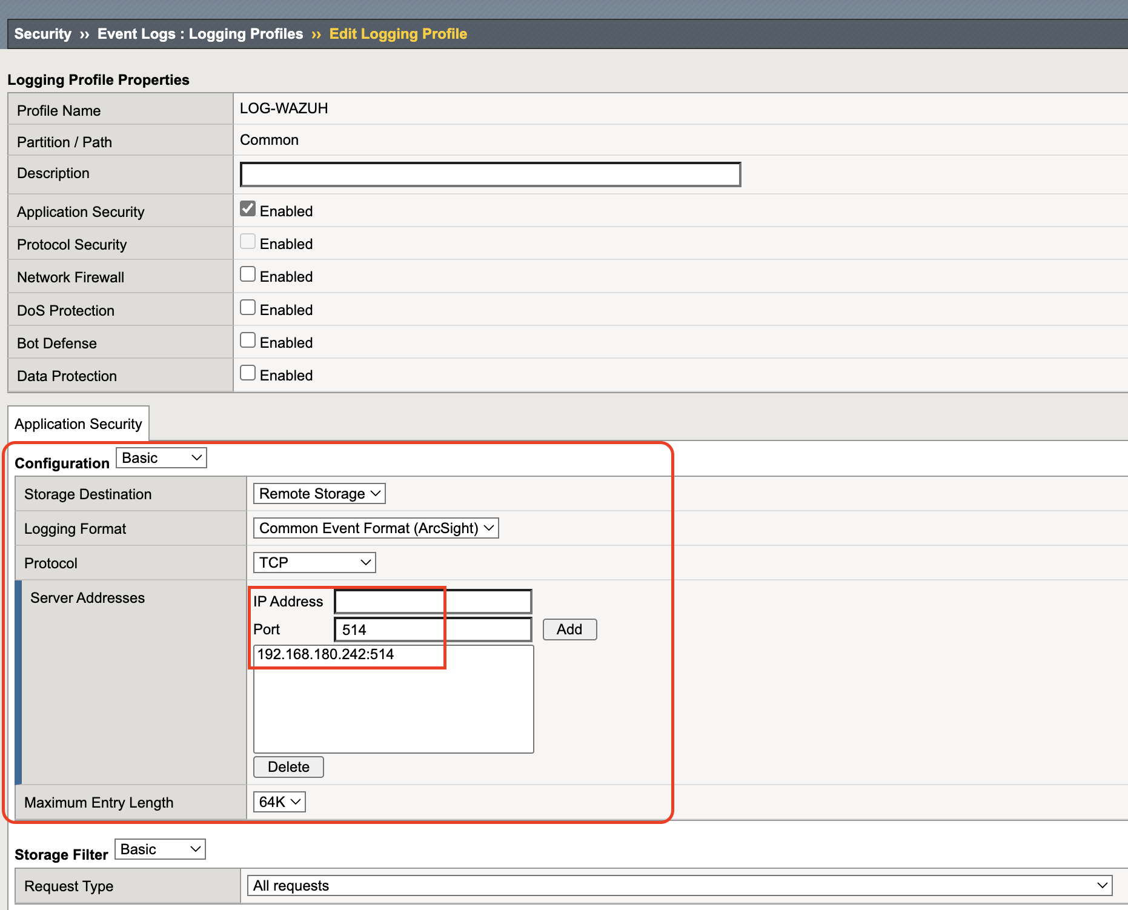
Task: Open the Maximum Entry Length dropdown
Action: click(279, 802)
